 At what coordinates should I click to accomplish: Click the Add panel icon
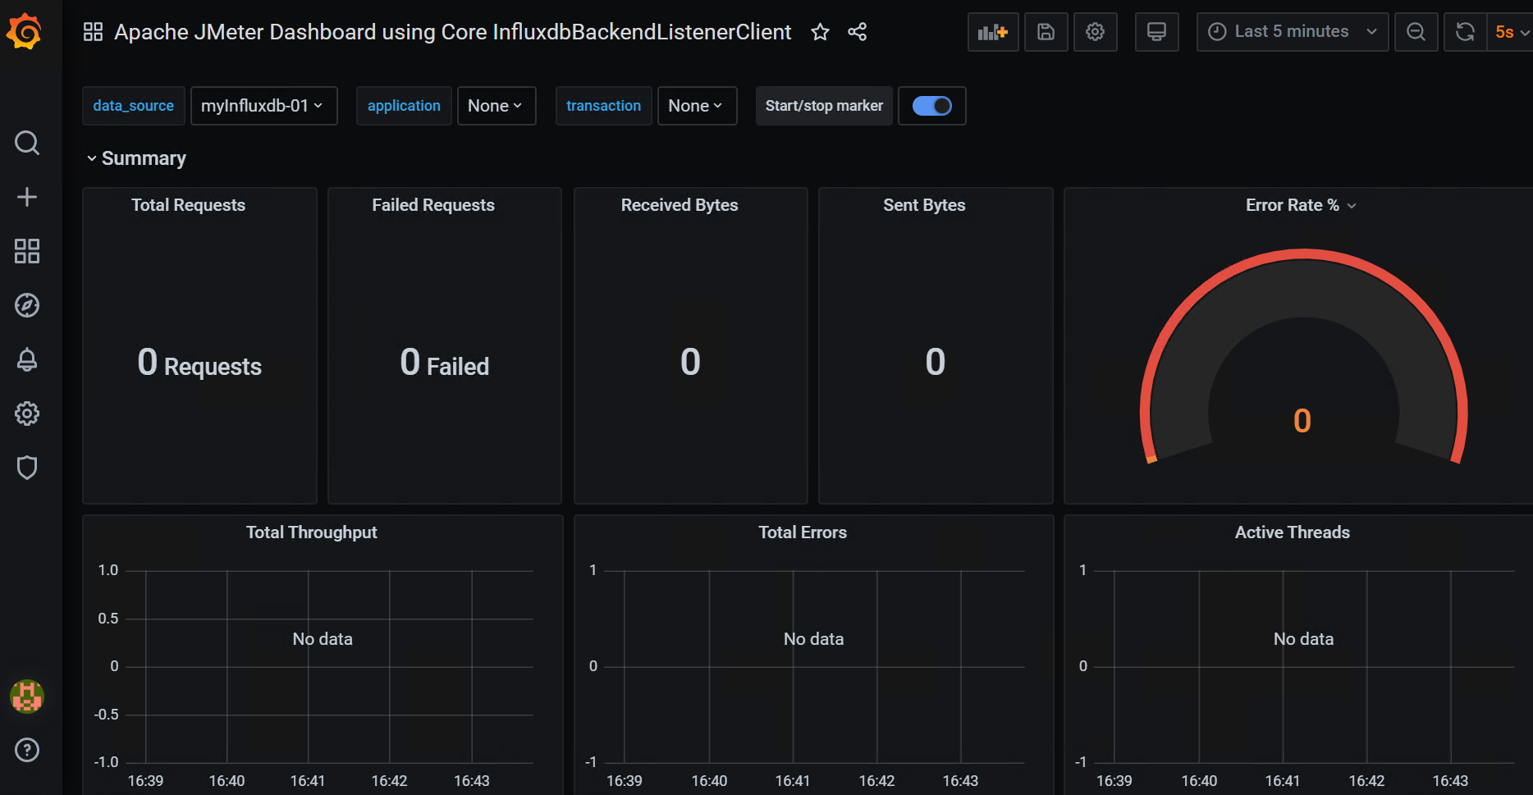click(x=992, y=32)
